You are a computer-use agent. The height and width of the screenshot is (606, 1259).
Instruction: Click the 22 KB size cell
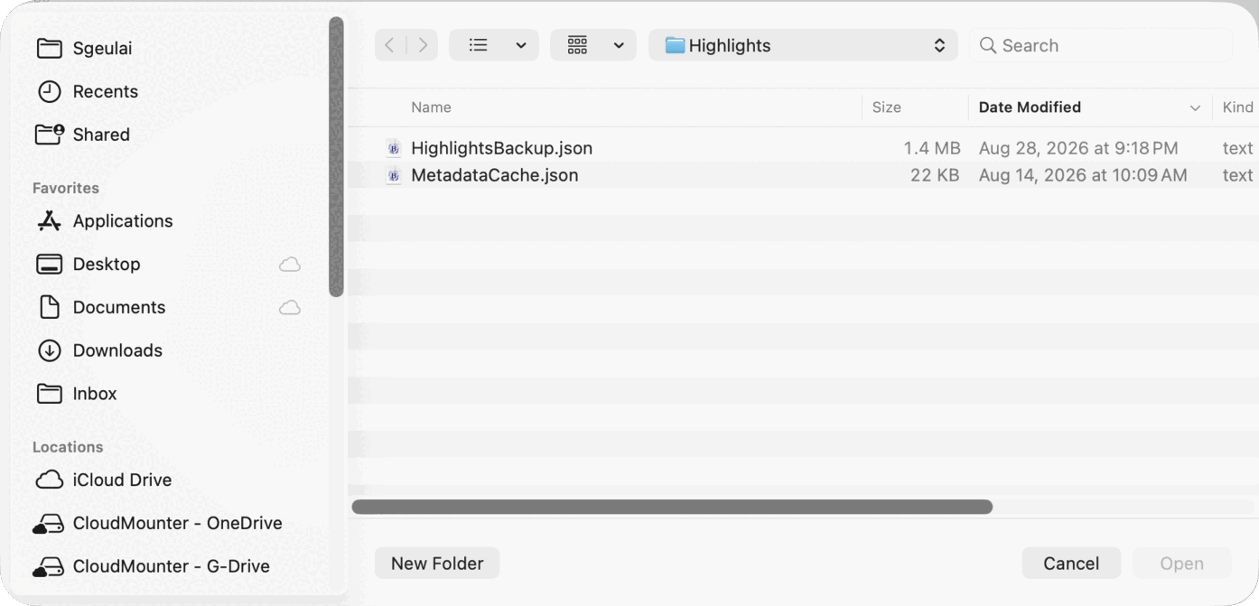935,175
